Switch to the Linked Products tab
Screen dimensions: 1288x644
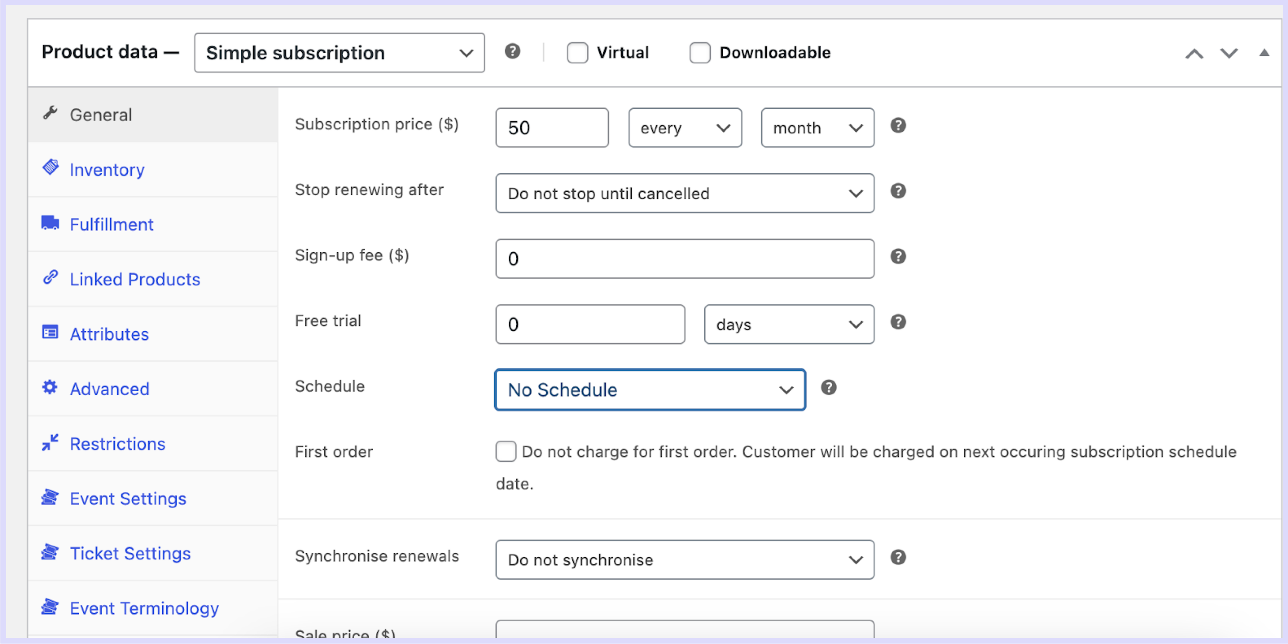click(x=153, y=280)
